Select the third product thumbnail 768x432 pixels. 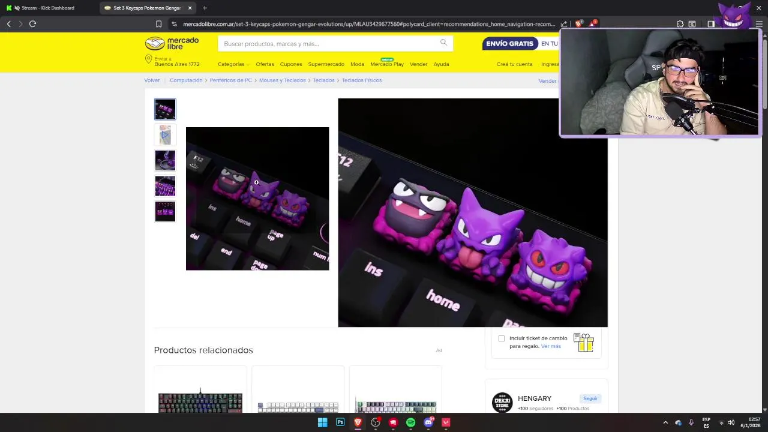(165, 161)
